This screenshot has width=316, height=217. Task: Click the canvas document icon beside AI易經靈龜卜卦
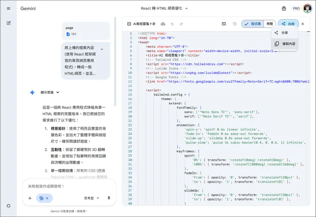point(129,24)
